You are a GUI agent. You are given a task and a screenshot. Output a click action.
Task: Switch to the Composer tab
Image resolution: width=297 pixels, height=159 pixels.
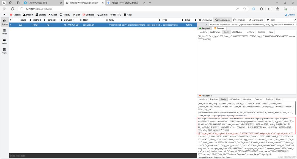256,20
